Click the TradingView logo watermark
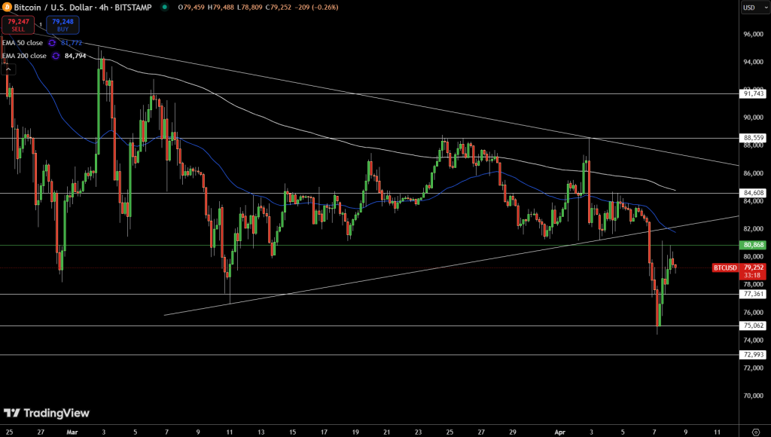The height and width of the screenshot is (437, 771). coord(47,413)
